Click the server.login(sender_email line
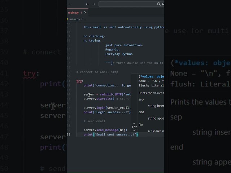The width and height of the screenshot is (231, 173). pyautogui.click(x=107, y=108)
